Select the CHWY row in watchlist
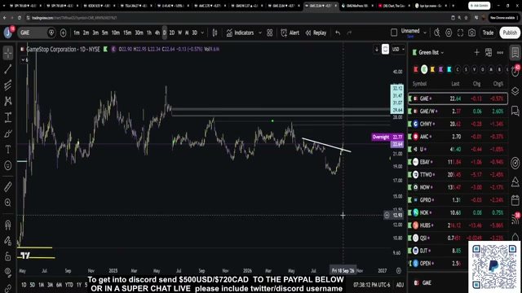 click(458, 124)
